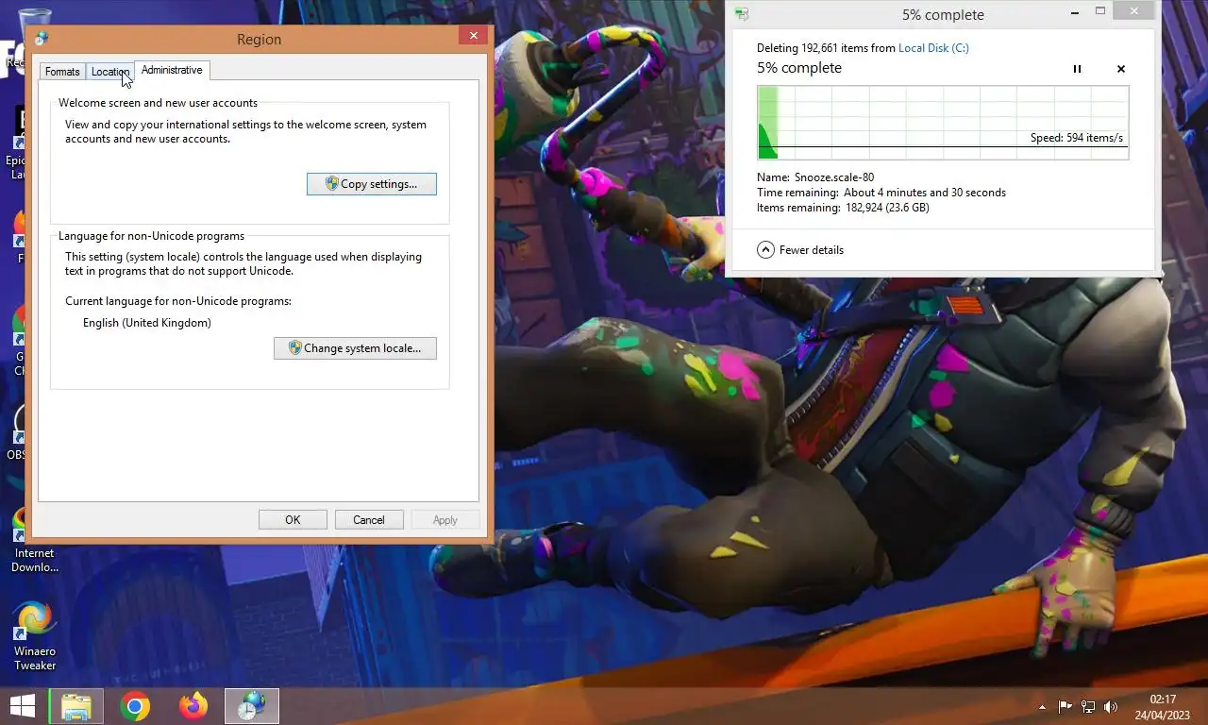1208x725 pixels.
Task: Click the delete window title icon
Action: [742, 14]
